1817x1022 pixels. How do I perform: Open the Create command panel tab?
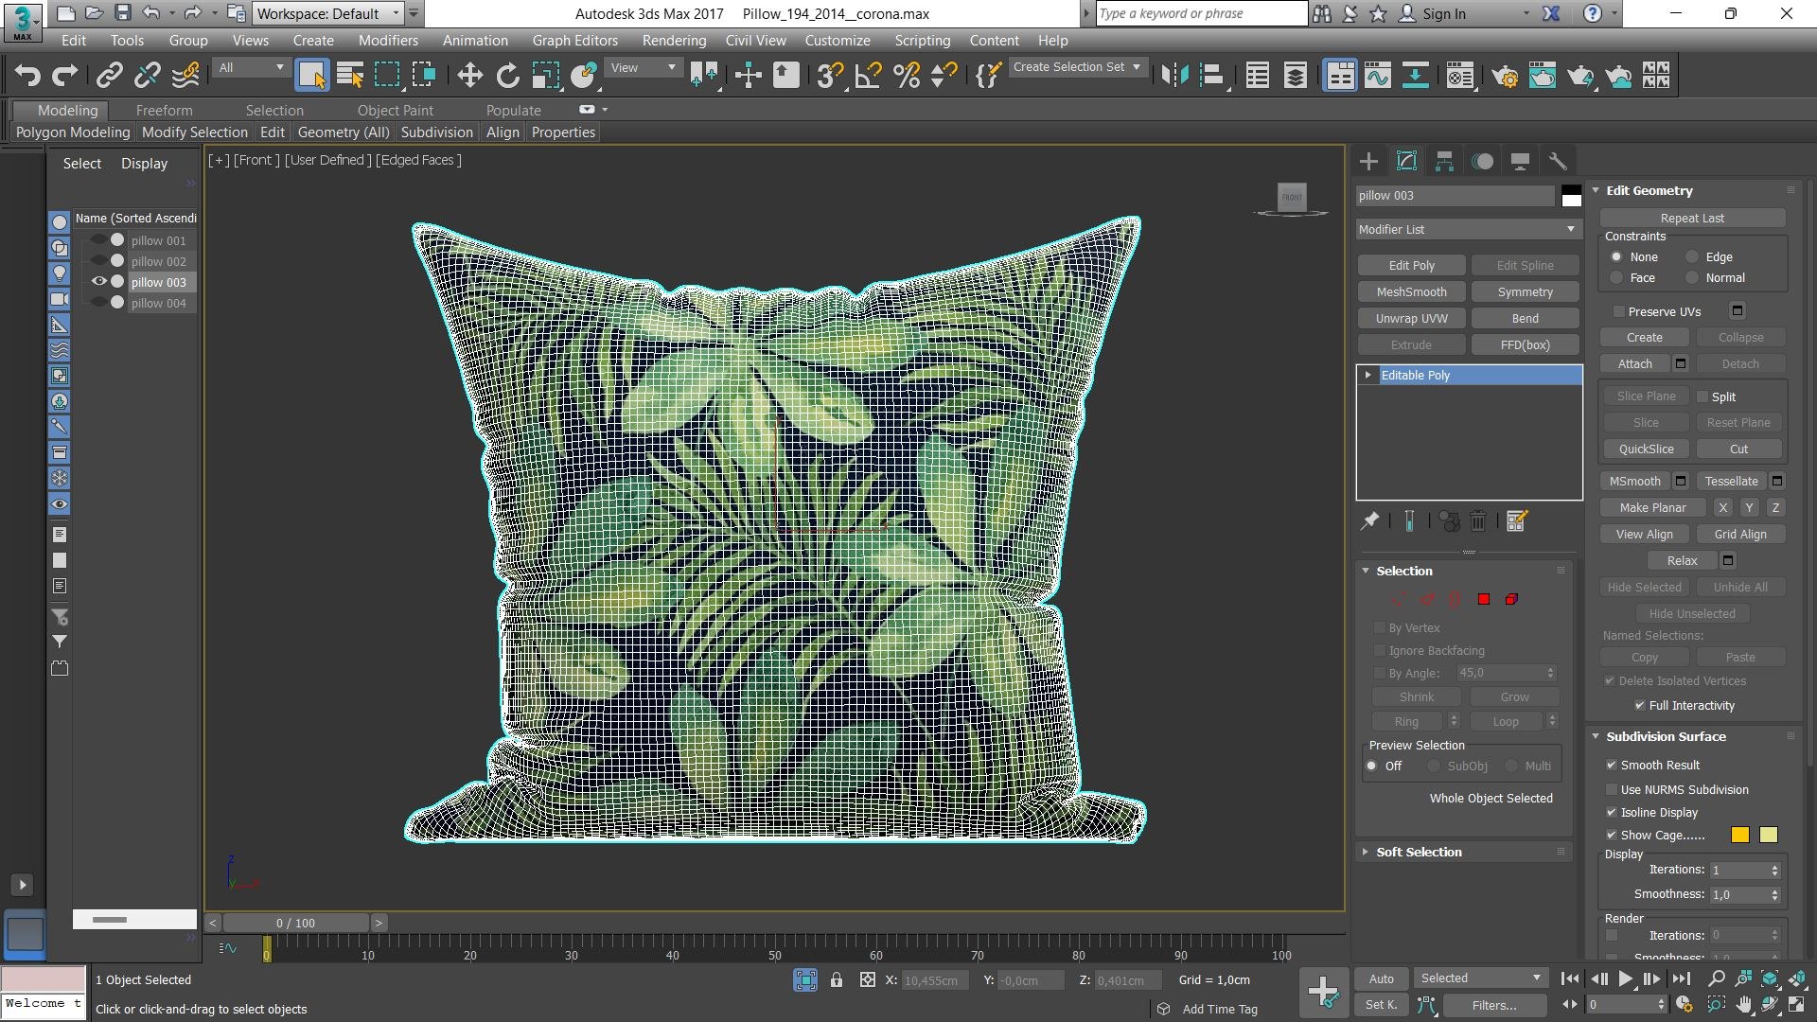tap(1368, 161)
